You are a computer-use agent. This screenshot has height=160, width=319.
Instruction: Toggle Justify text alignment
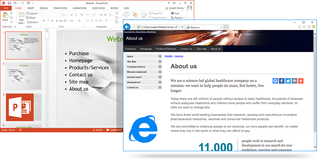click(100, 21)
